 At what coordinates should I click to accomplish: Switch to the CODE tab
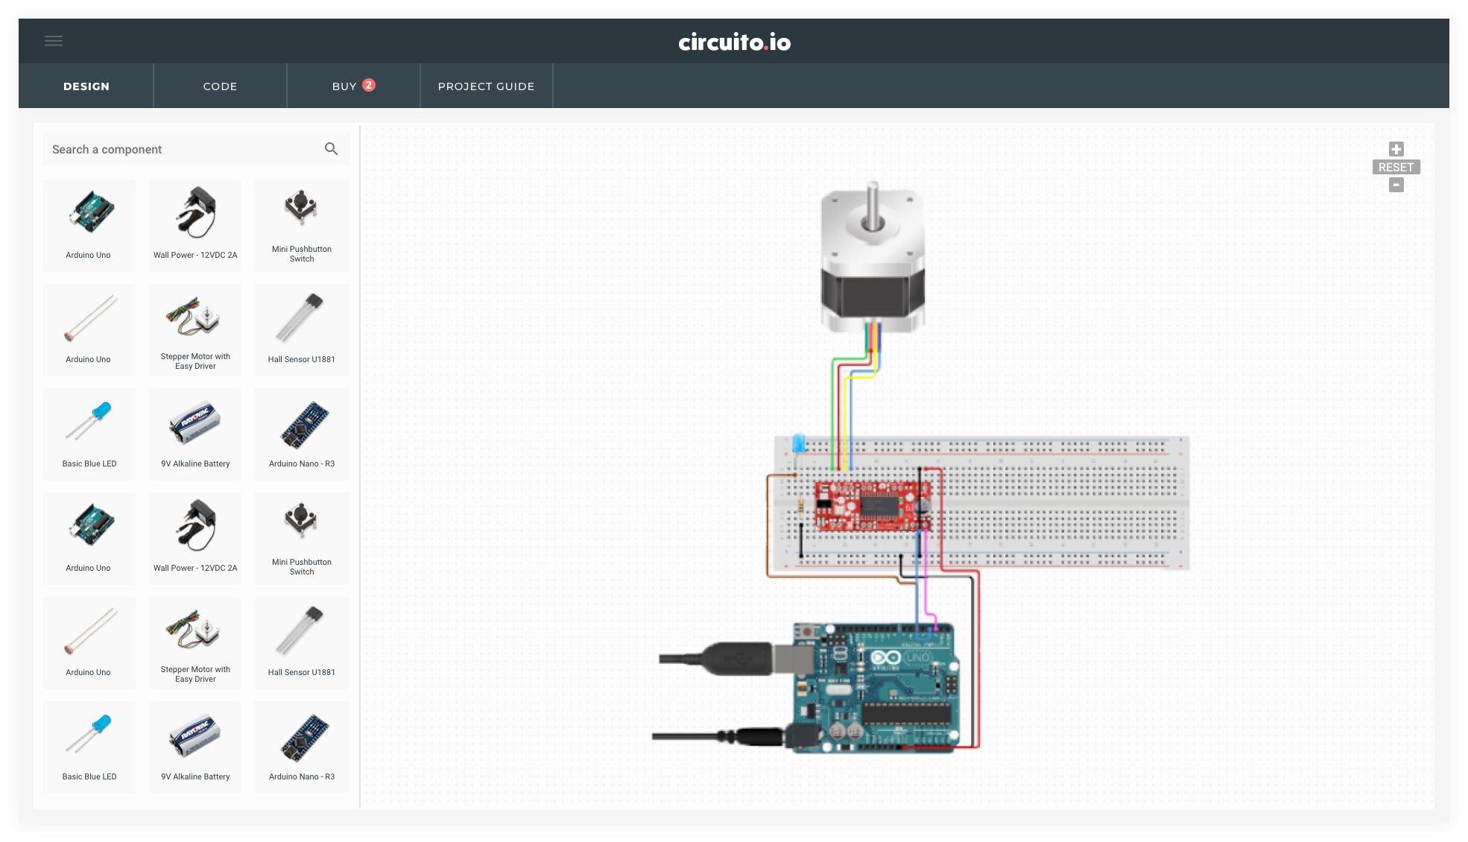(220, 86)
